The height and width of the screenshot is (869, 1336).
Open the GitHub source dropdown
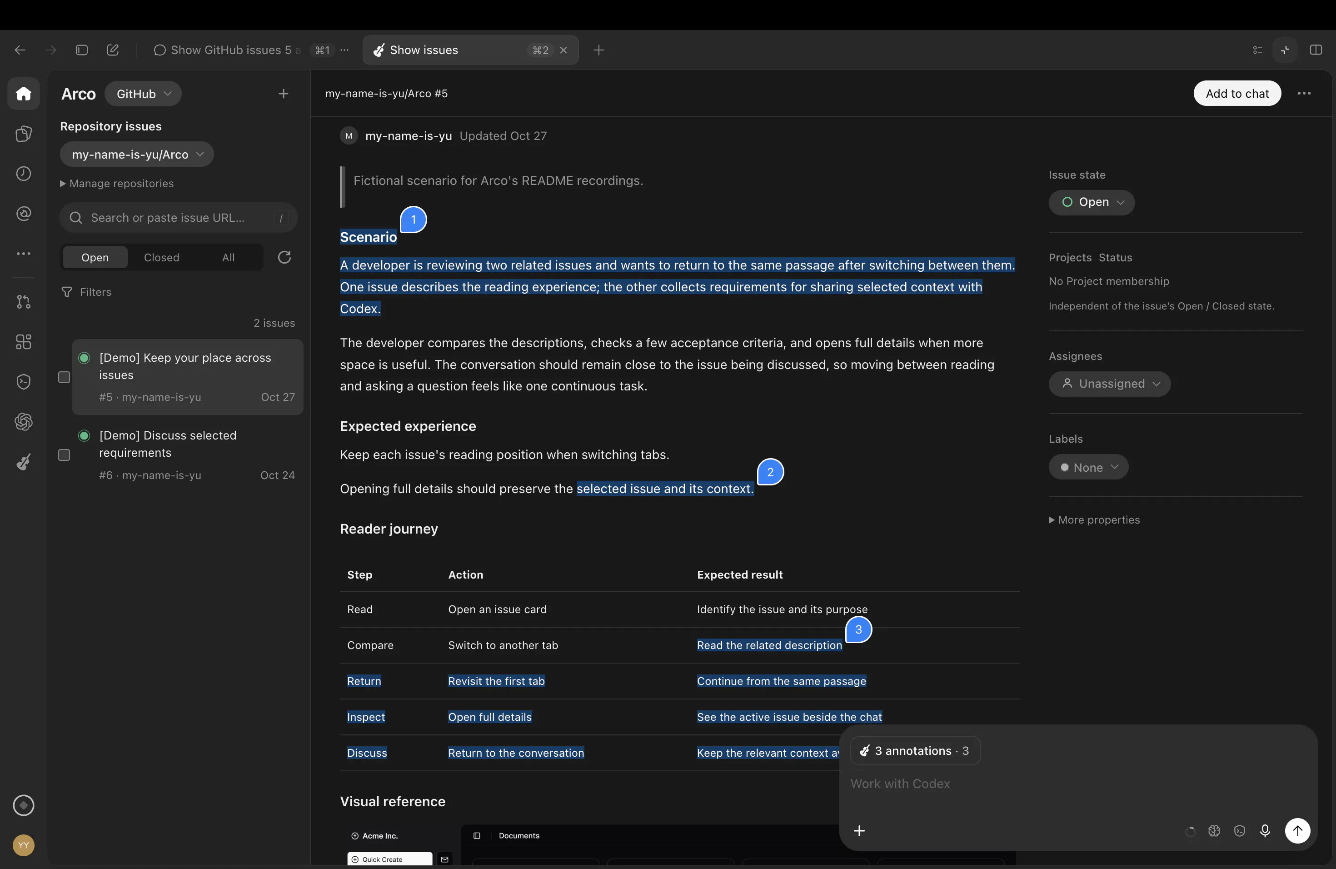[x=143, y=94]
